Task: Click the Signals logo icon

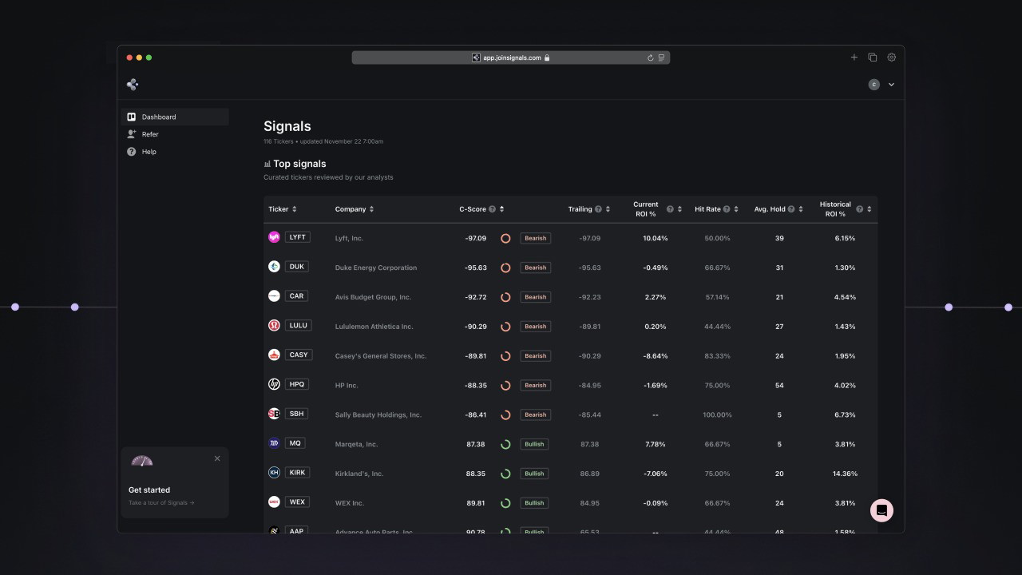Action: point(133,85)
